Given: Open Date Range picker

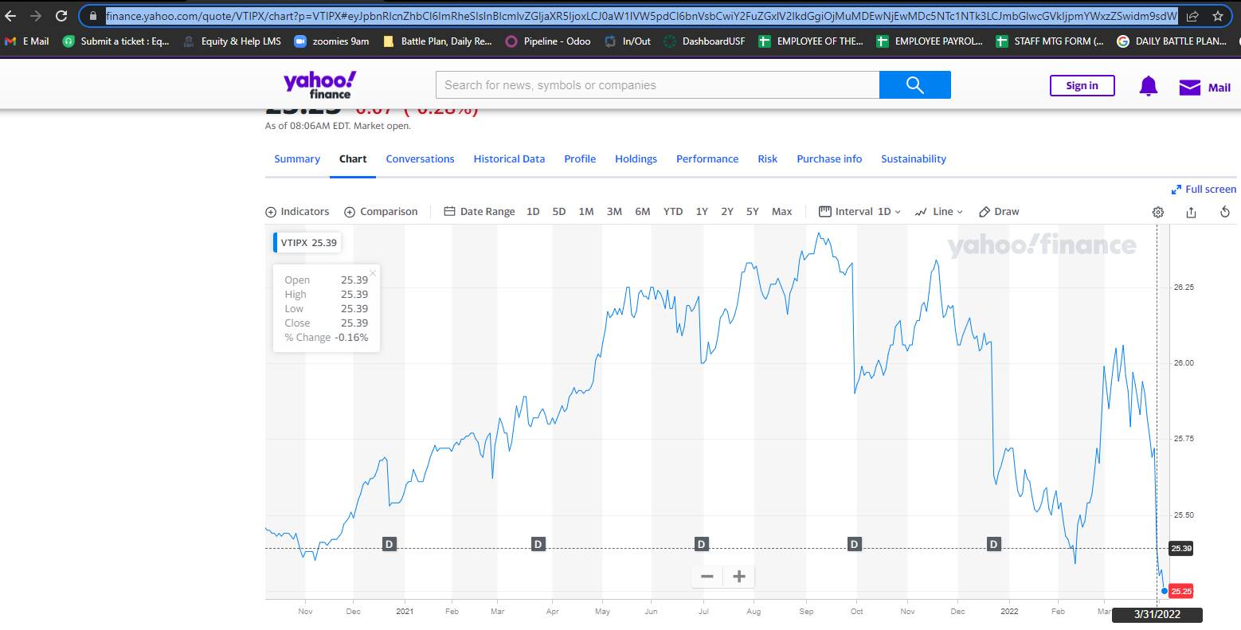Looking at the screenshot, I should click(480, 212).
